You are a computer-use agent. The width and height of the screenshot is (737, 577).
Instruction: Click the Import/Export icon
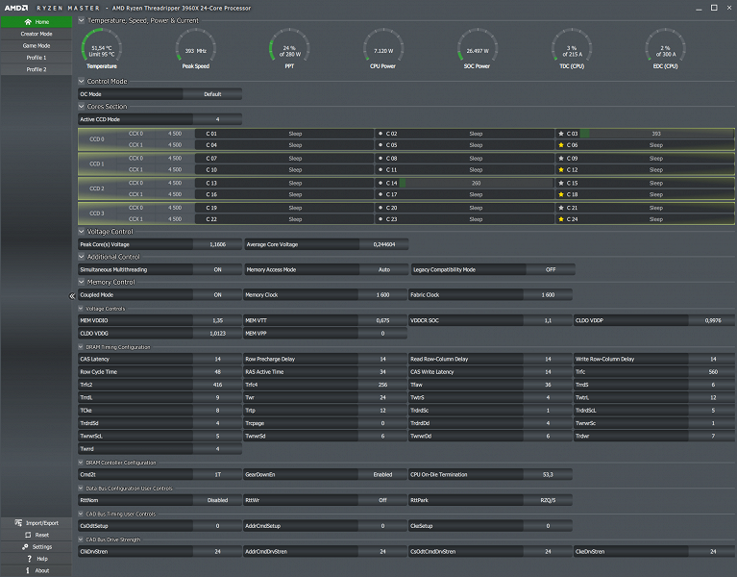click(19, 523)
